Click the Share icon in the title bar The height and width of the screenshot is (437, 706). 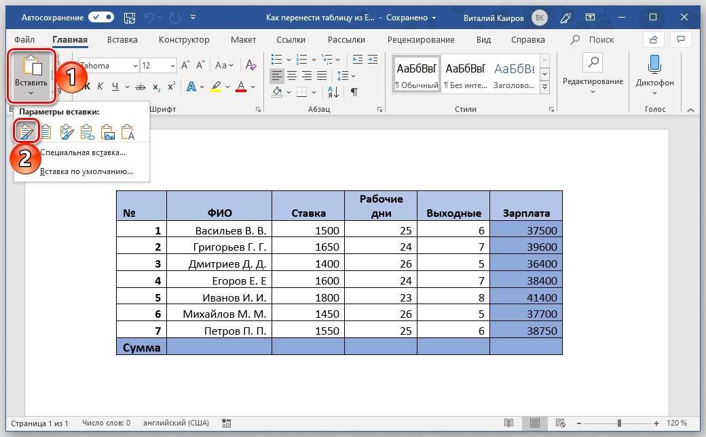click(x=654, y=40)
